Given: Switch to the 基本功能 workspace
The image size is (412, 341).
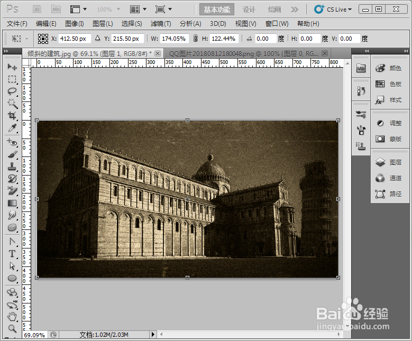Looking at the screenshot, I should click(217, 10).
